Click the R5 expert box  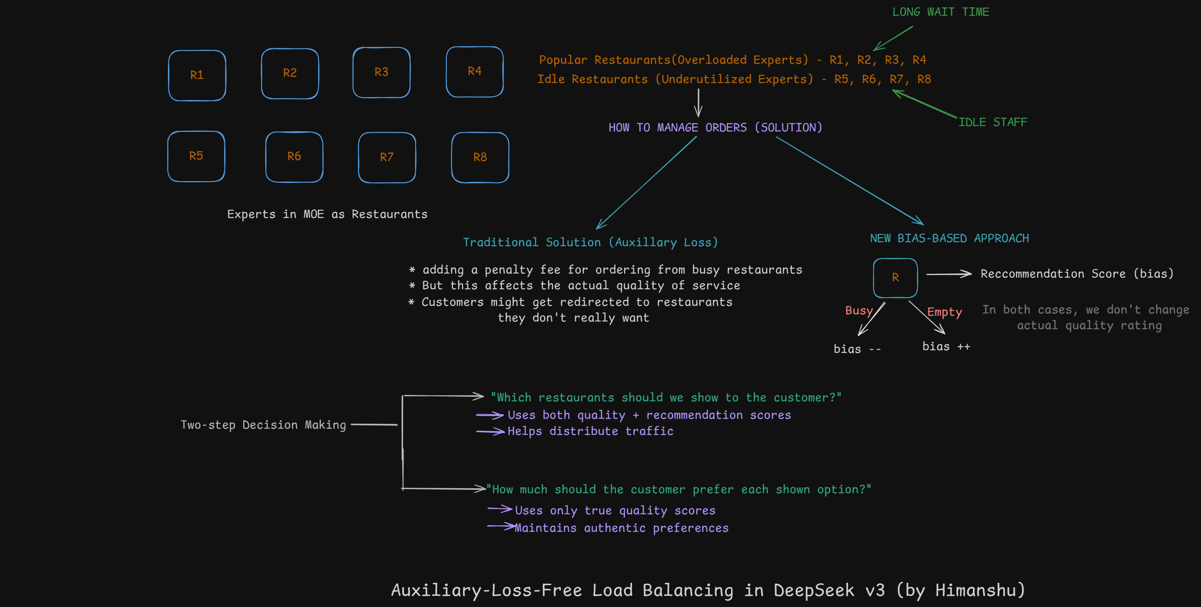[x=196, y=156]
